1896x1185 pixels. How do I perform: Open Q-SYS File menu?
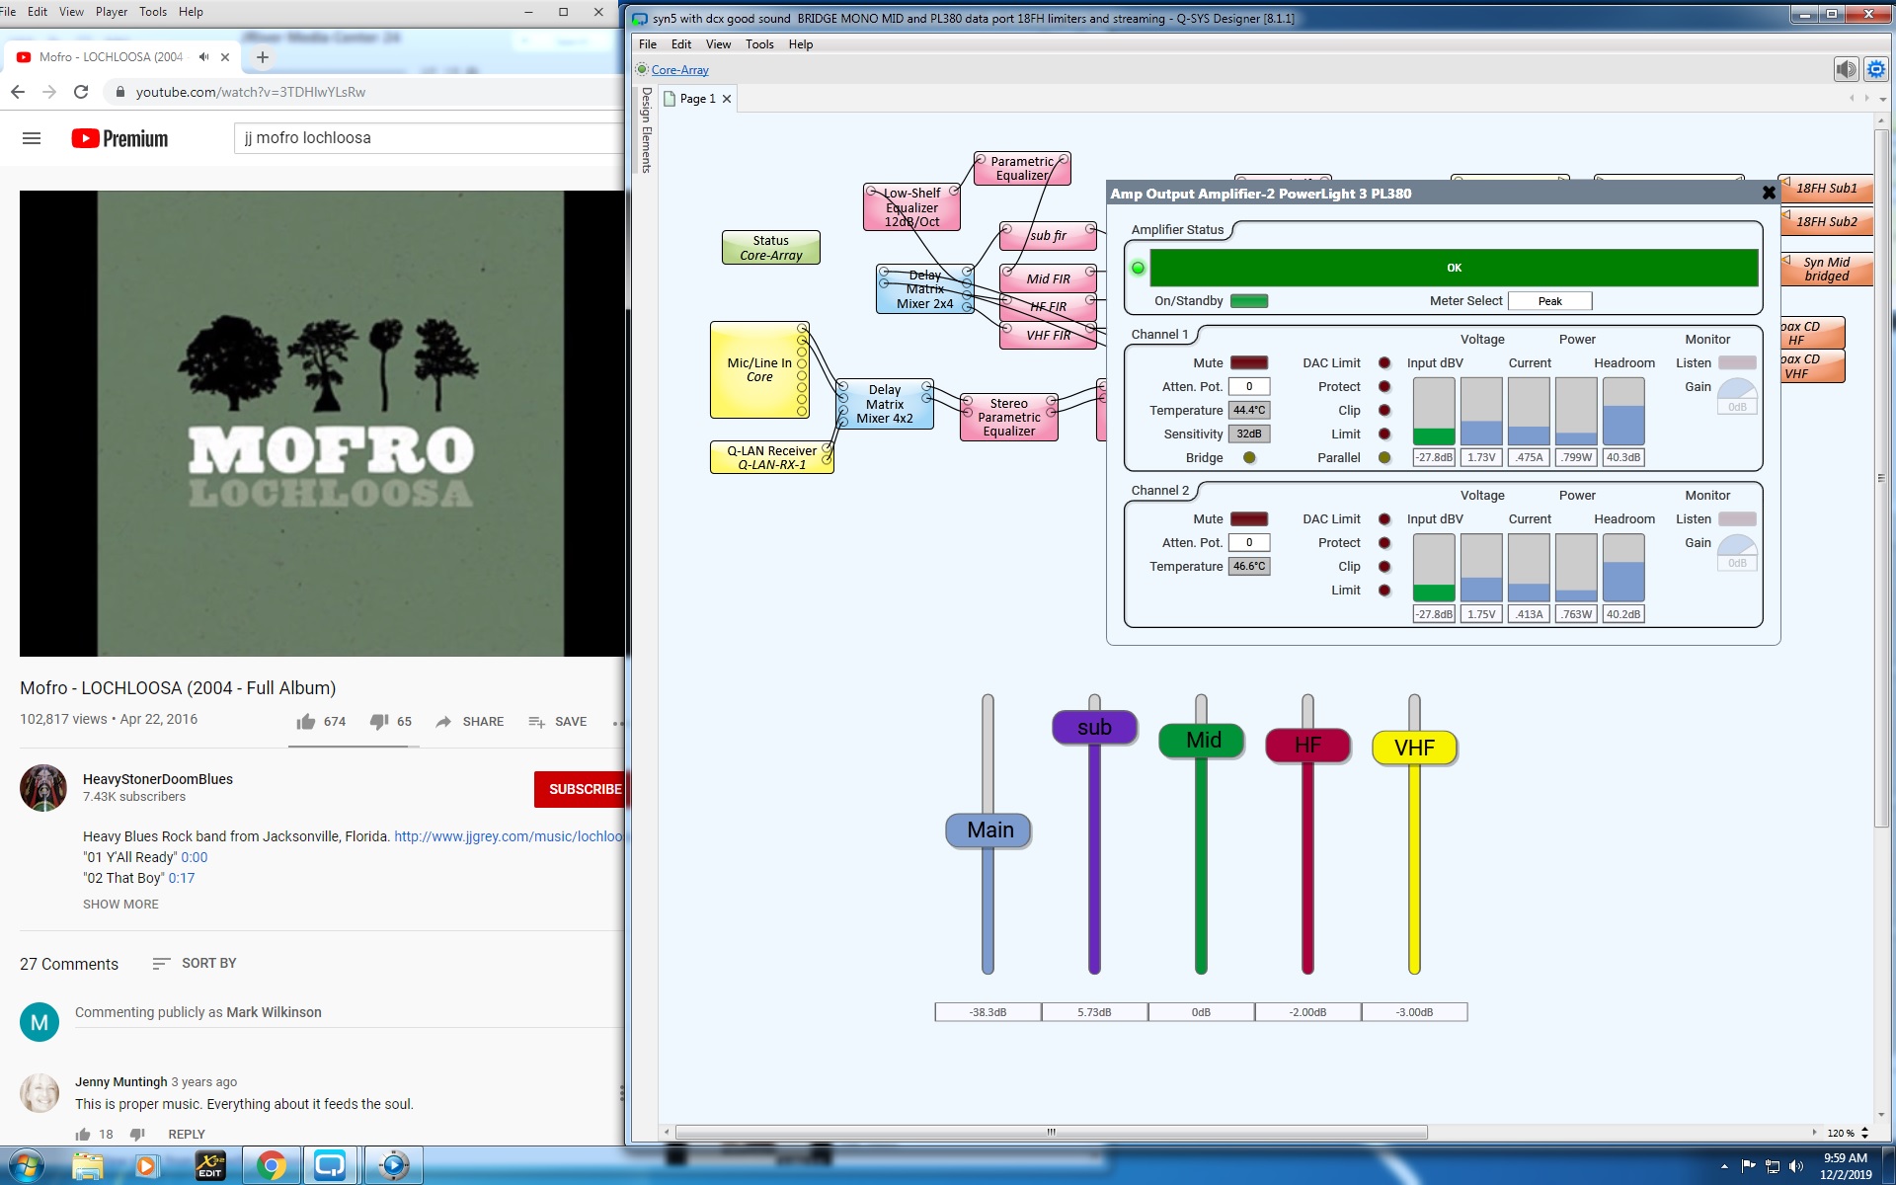[648, 44]
